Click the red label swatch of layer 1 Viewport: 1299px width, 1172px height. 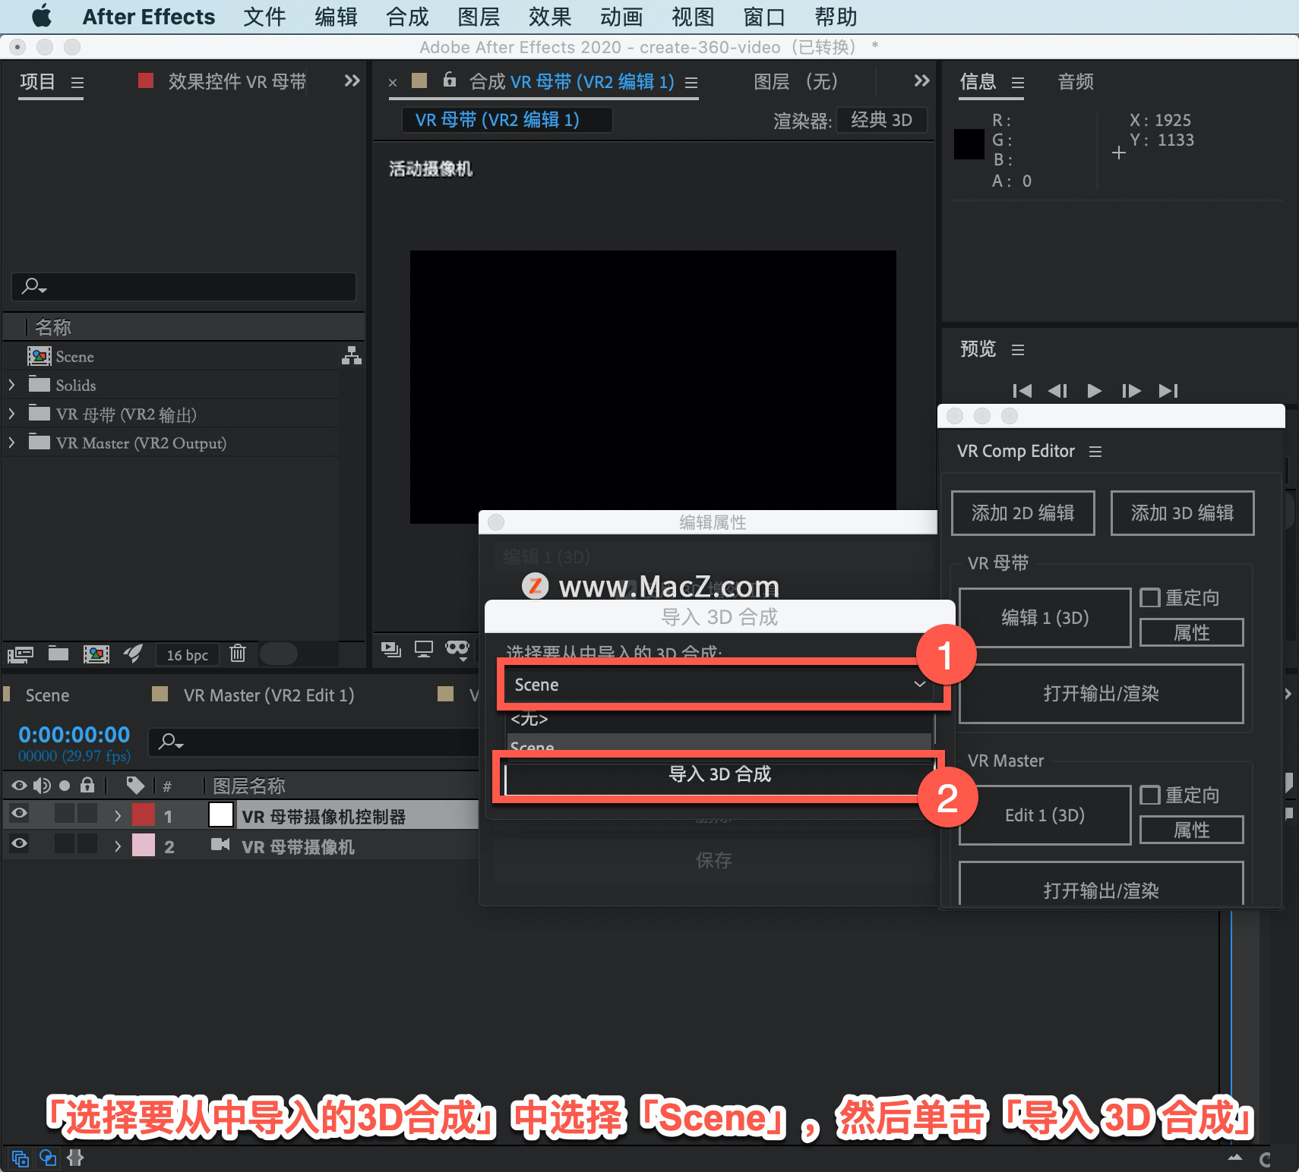click(144, 814)
